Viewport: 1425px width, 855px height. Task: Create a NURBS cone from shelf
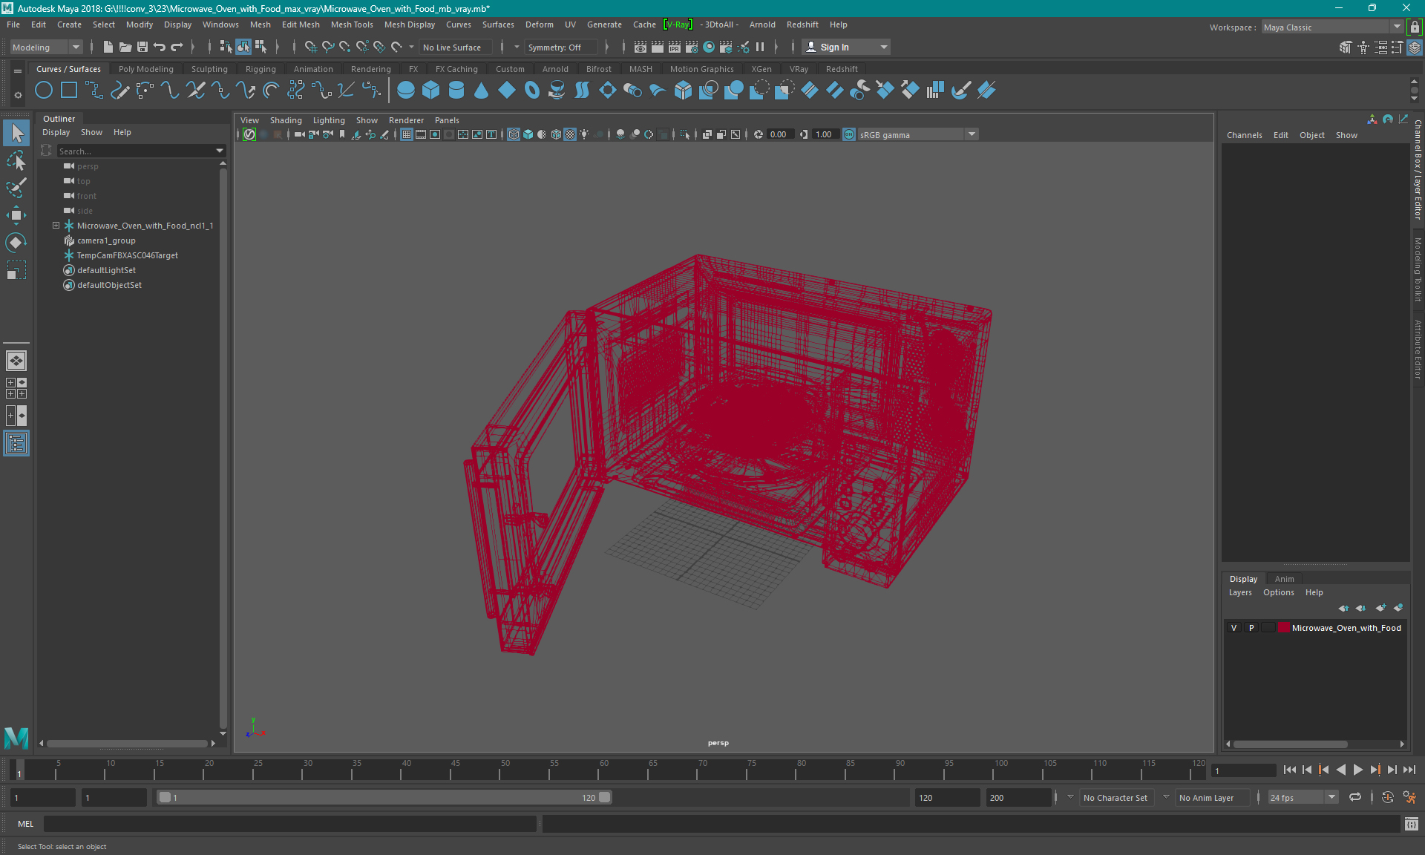tap(482, 91)
